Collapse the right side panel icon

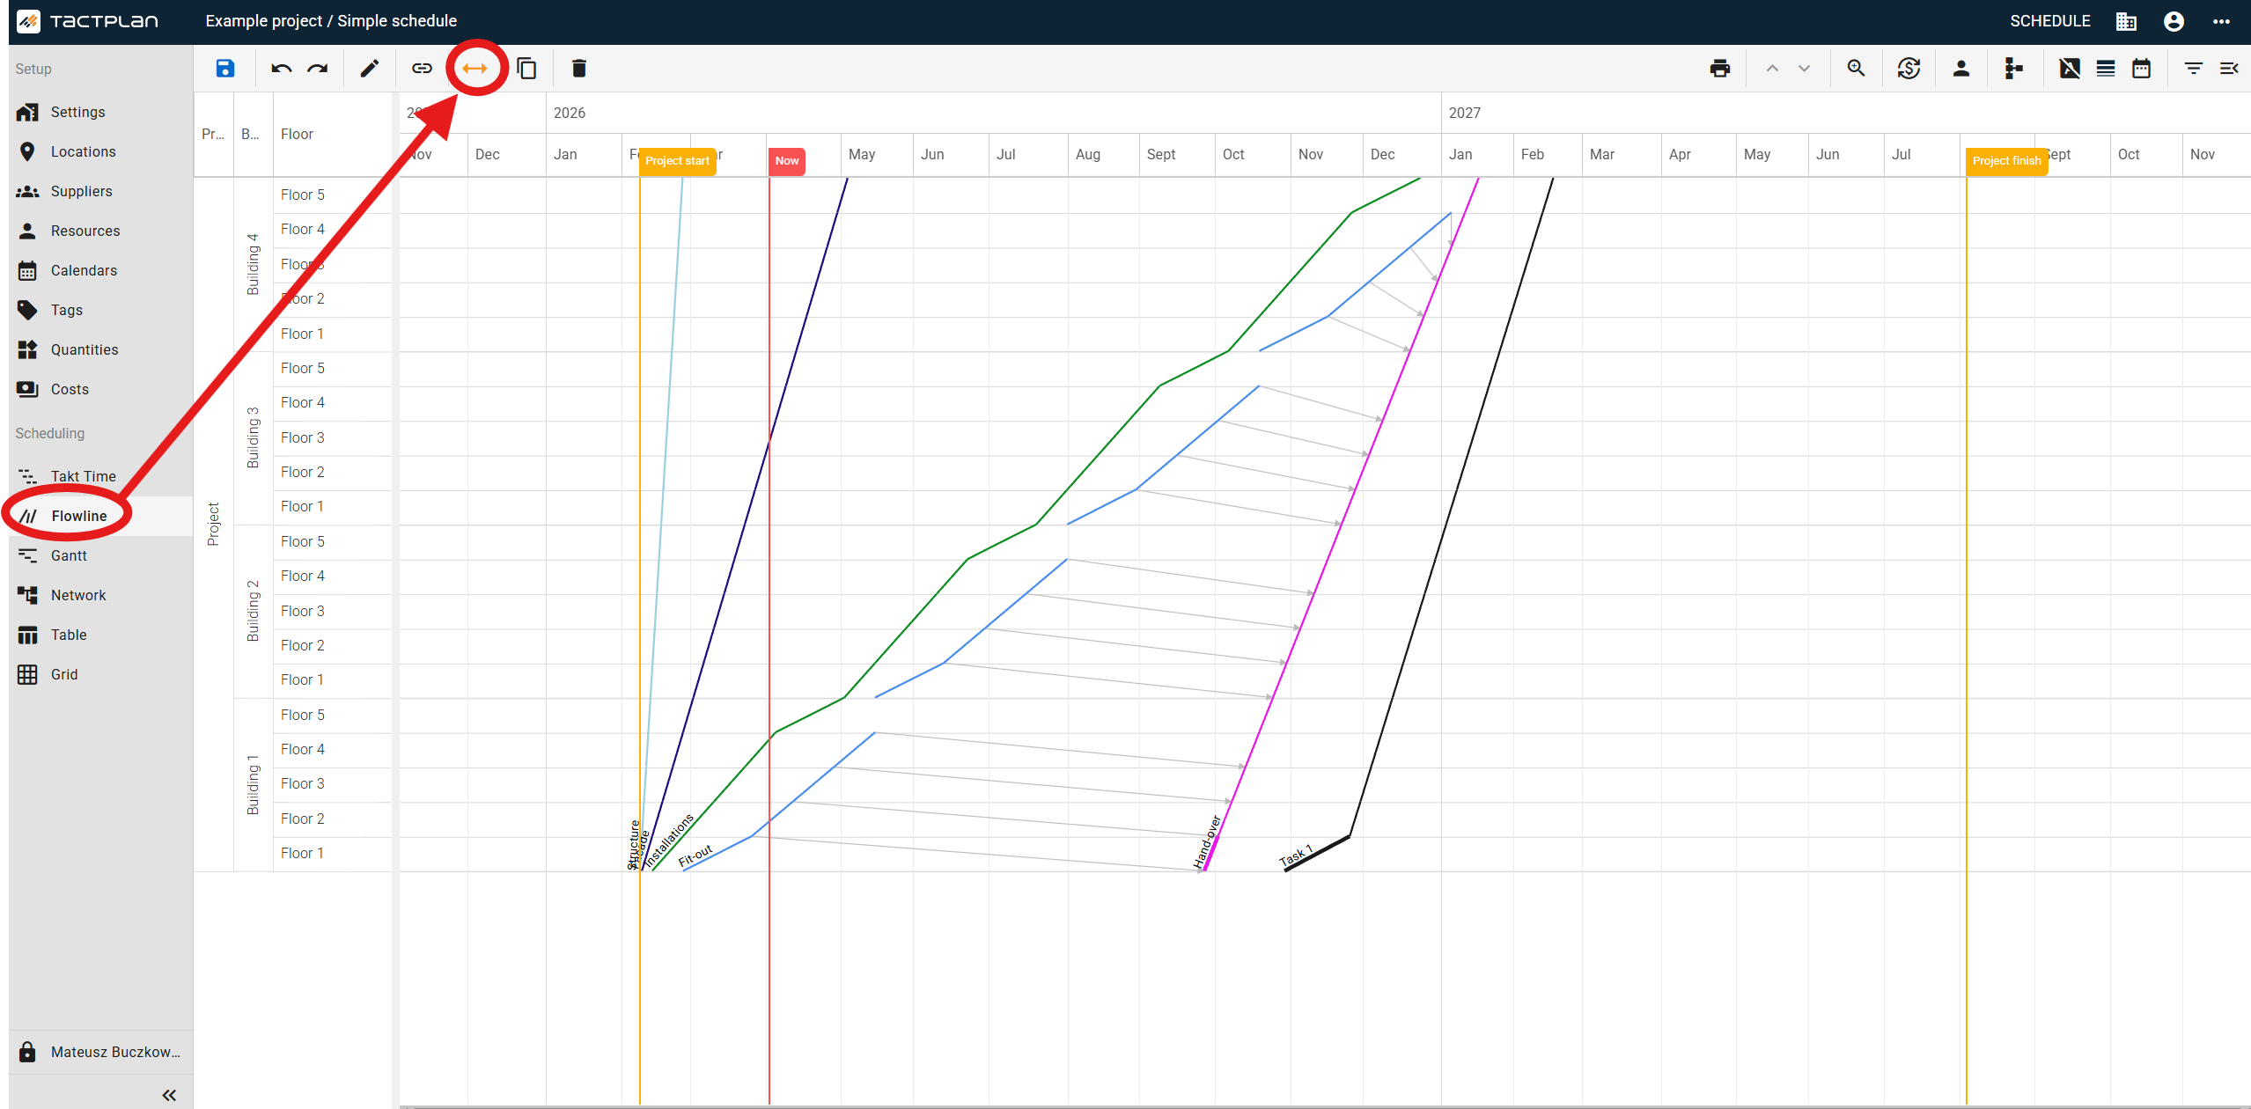[2229, 69]
